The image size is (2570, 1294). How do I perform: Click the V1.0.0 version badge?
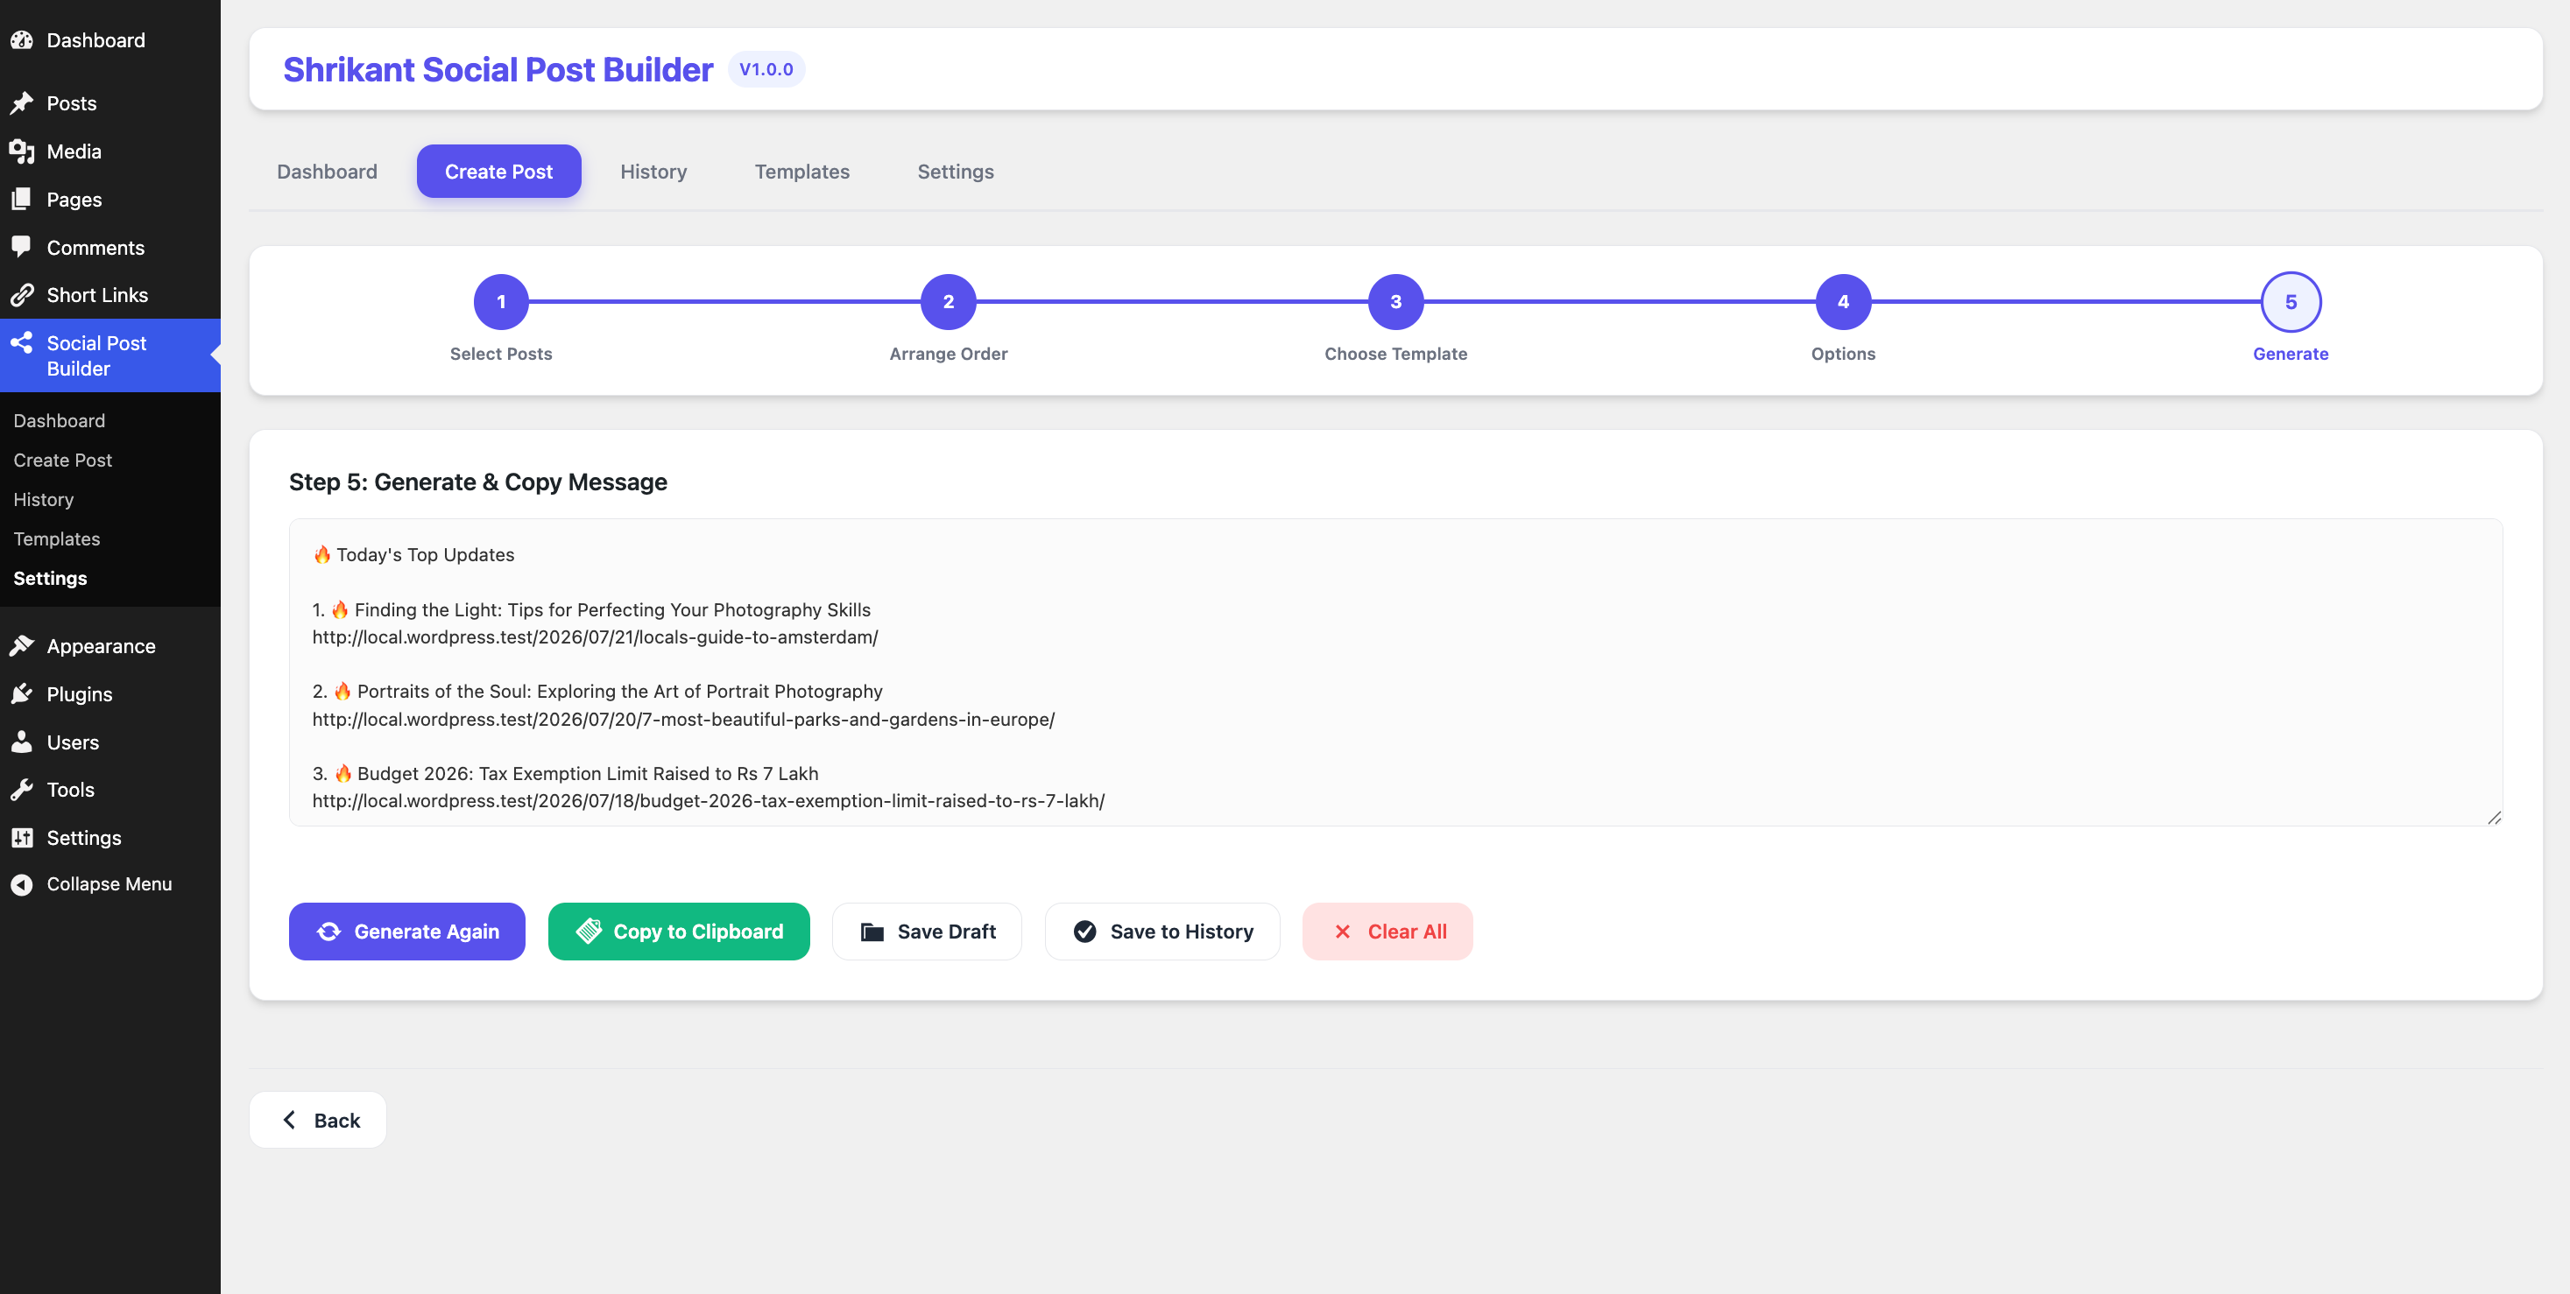(x=766, y=69)
